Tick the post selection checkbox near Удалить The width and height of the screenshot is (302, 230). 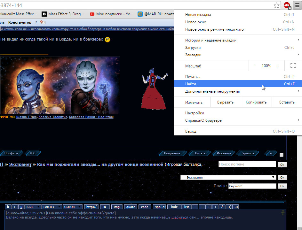click(282, 155)
